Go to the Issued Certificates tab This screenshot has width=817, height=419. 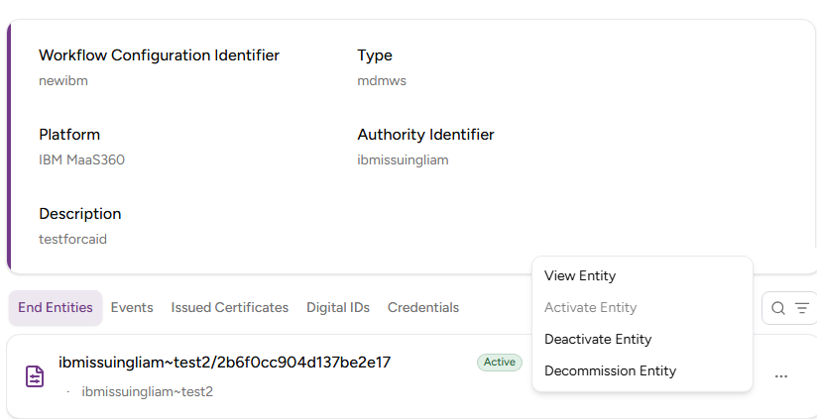click(229, 308)
